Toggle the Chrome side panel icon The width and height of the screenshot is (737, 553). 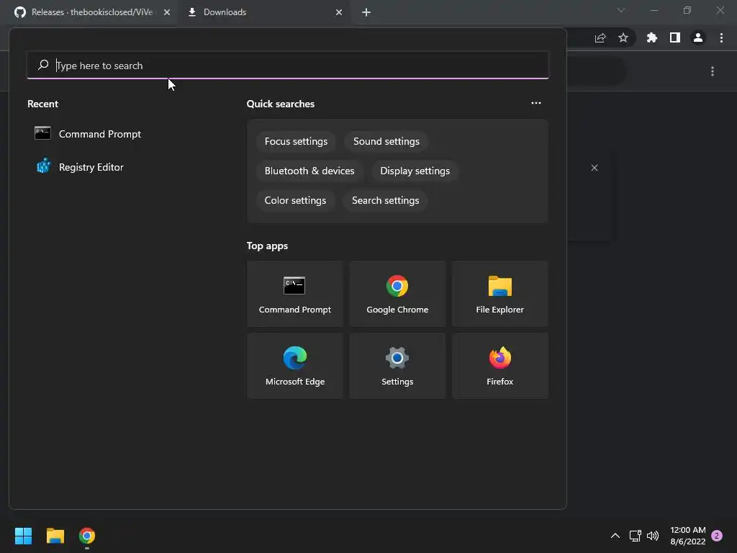[674, 38]
